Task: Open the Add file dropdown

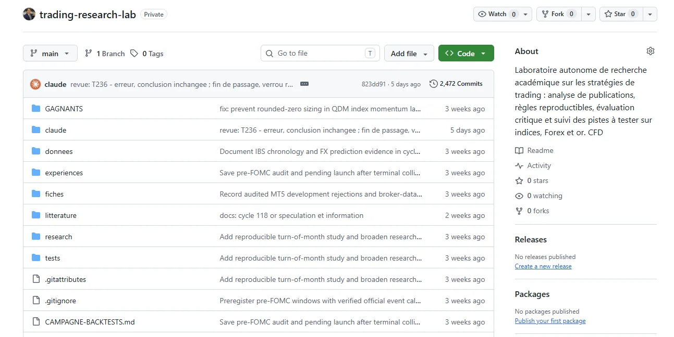Action: click(409, 53)
